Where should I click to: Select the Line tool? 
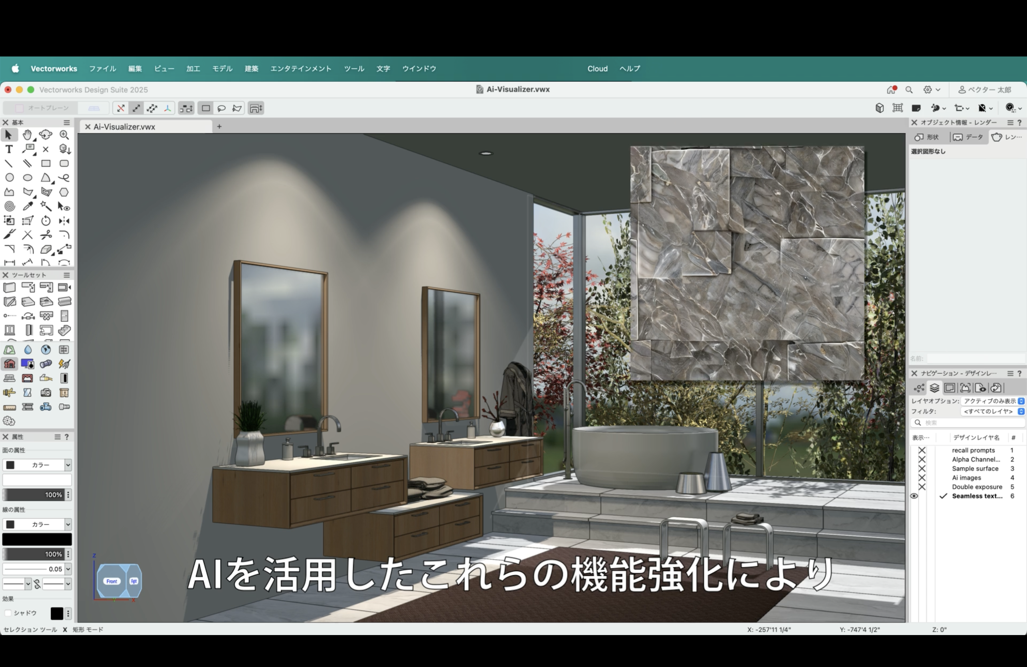9,163
